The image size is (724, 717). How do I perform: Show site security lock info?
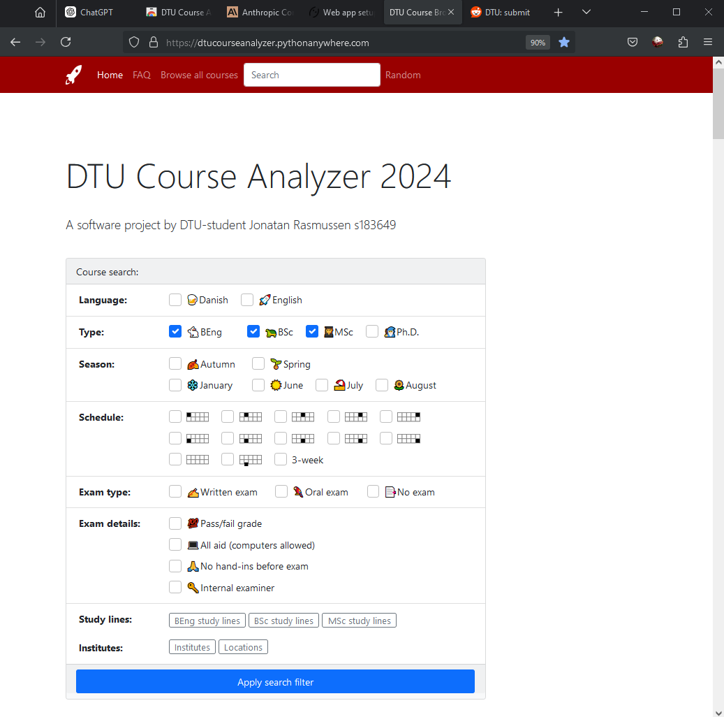(x=154, y=43)
